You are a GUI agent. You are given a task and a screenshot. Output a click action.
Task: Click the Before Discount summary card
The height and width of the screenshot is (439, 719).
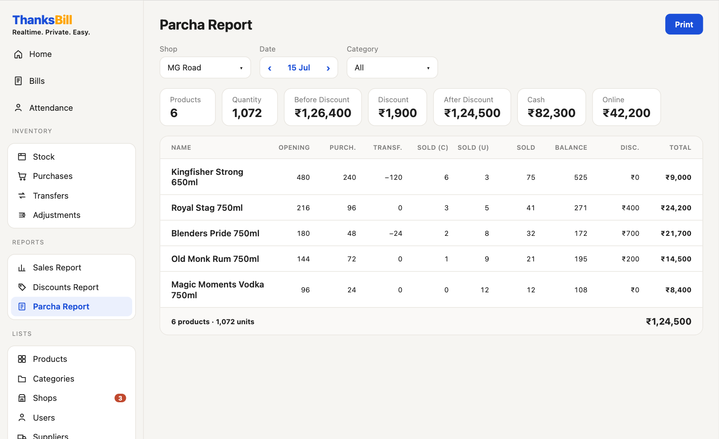coord(323,107)
